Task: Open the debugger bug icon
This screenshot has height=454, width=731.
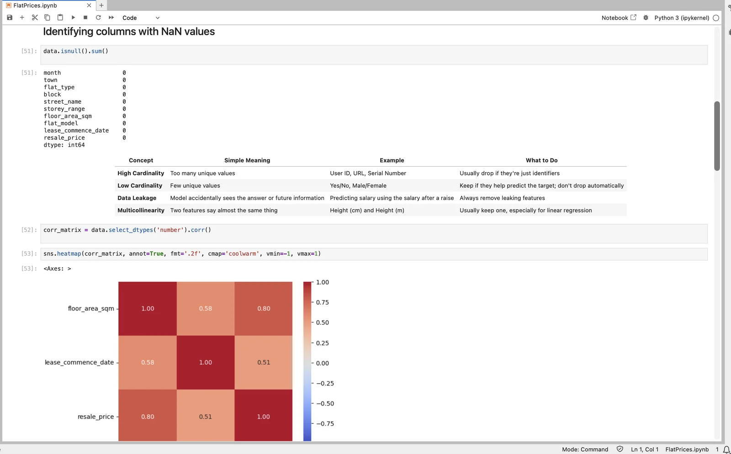Action: [x=646, y=18]
